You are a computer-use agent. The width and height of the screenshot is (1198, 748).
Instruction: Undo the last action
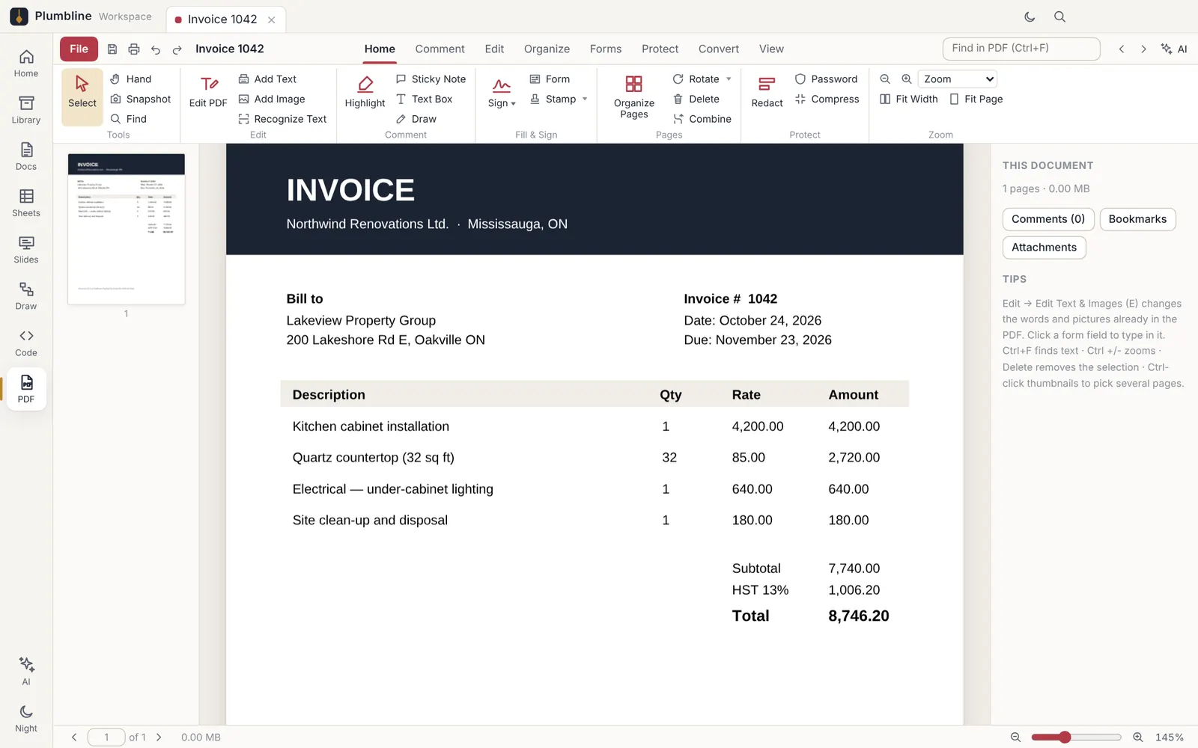[156, 49]
